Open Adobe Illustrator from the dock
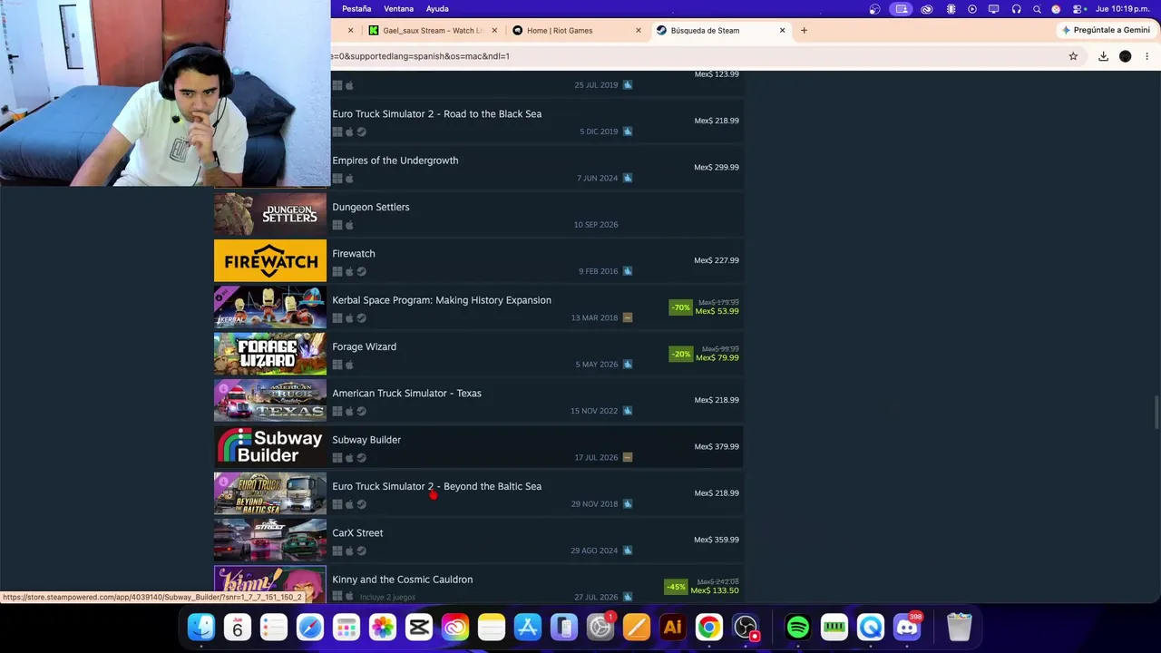This screenshot has width=1161, height=653. (x=673, y=627)
